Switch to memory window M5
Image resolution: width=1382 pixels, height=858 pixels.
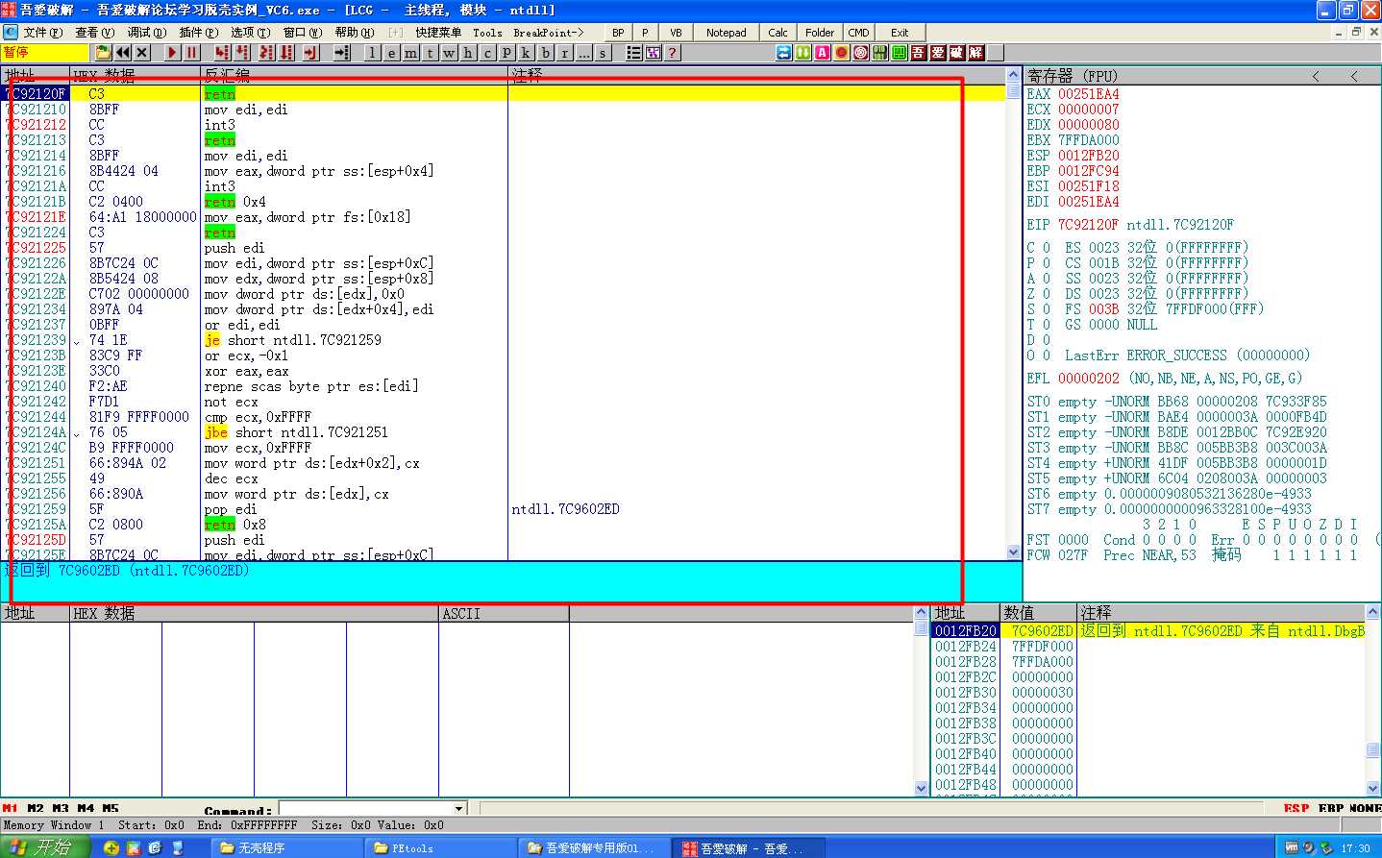click(x=111, y=808)
